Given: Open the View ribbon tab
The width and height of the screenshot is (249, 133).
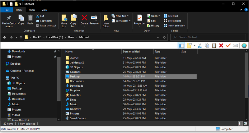Looking at the screenshot, I should click(45, 10).
